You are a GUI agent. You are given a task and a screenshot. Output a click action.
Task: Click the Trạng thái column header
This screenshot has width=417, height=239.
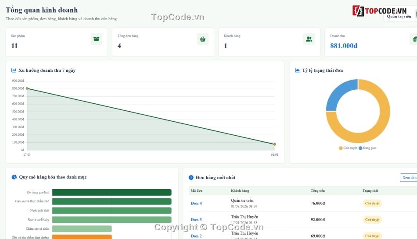tap(370, 191)
